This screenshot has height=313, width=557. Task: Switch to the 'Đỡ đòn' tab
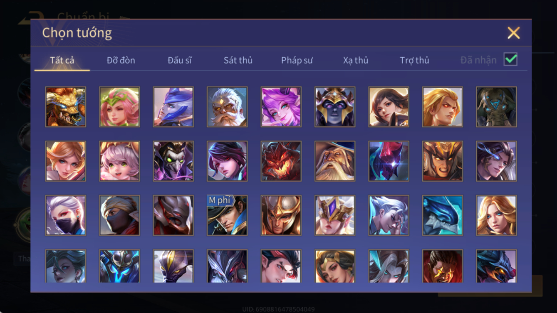coord(121,60)
